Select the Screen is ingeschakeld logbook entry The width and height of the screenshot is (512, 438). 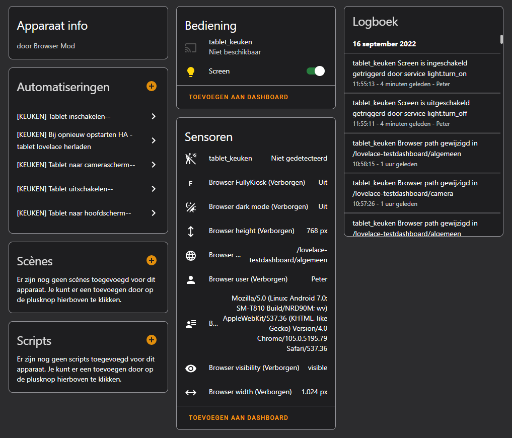tap(422, 73)
